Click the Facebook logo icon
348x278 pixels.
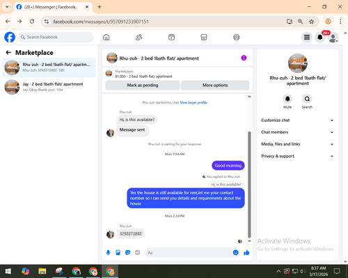tap(10, 37)
